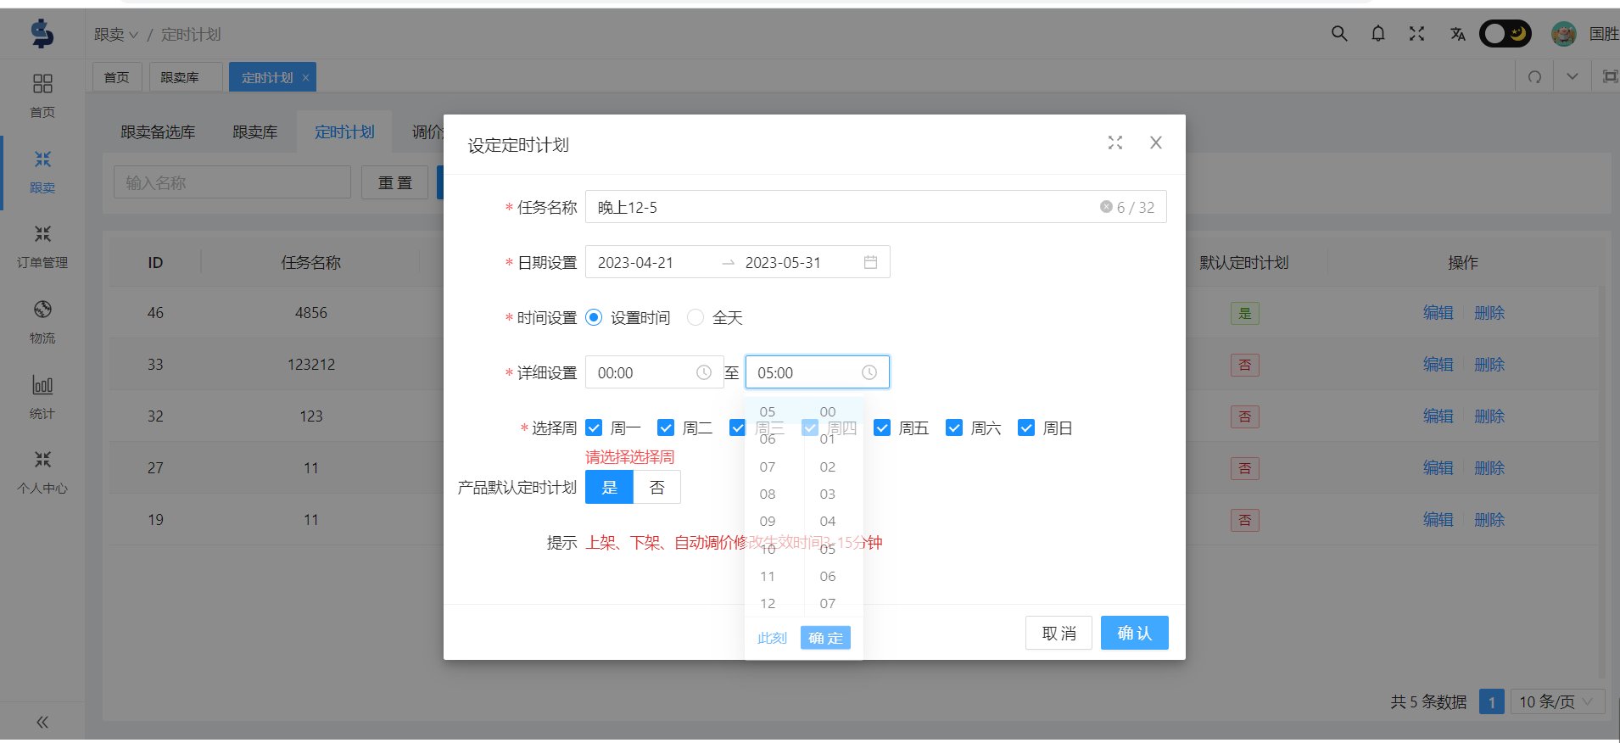Image resolution: width=1620 pixels, height=743 pixels.
Task: Close the 定时计划 page tab
Action: [x=305, y=77]
